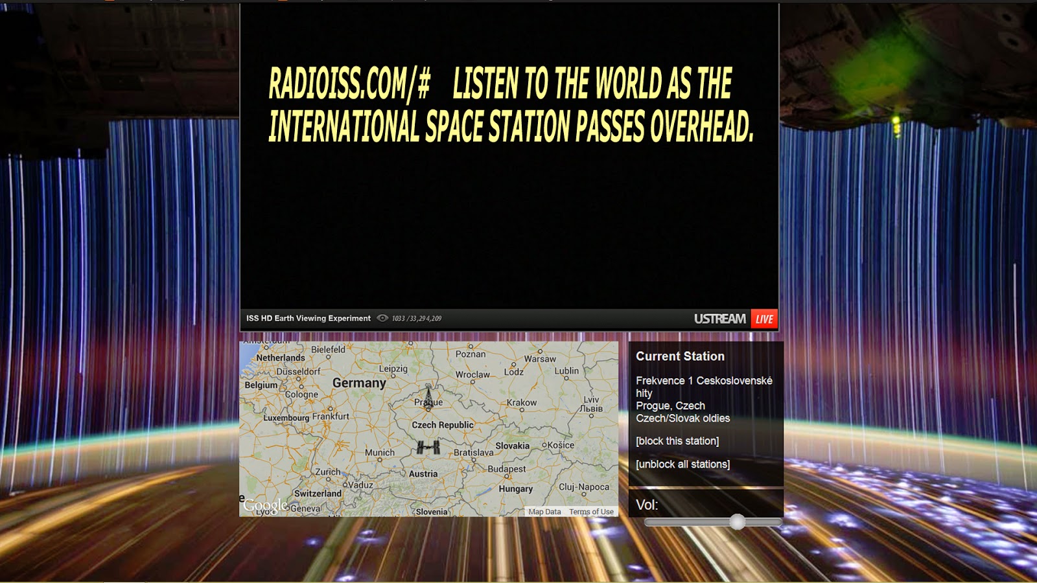Click the live video player area
The height and width of the screenshot is (583, 1037).
click(509, 155)
